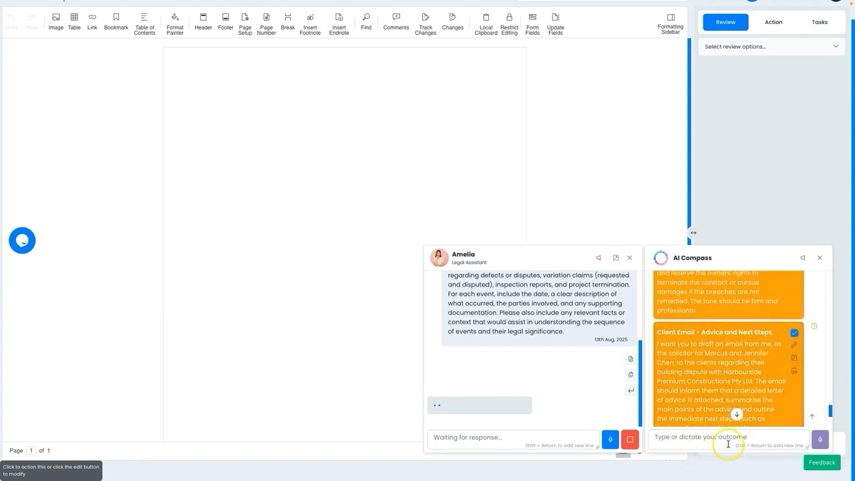Click the purple microphone in AI Compass
Screen dimensions: 855x481
pos(820,440)
